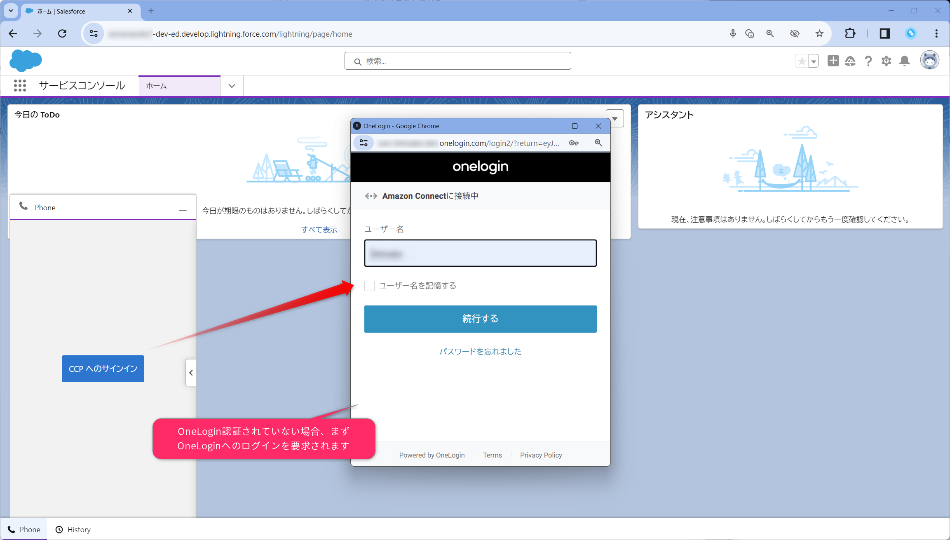Open a new browser tab

coord(151,11)
